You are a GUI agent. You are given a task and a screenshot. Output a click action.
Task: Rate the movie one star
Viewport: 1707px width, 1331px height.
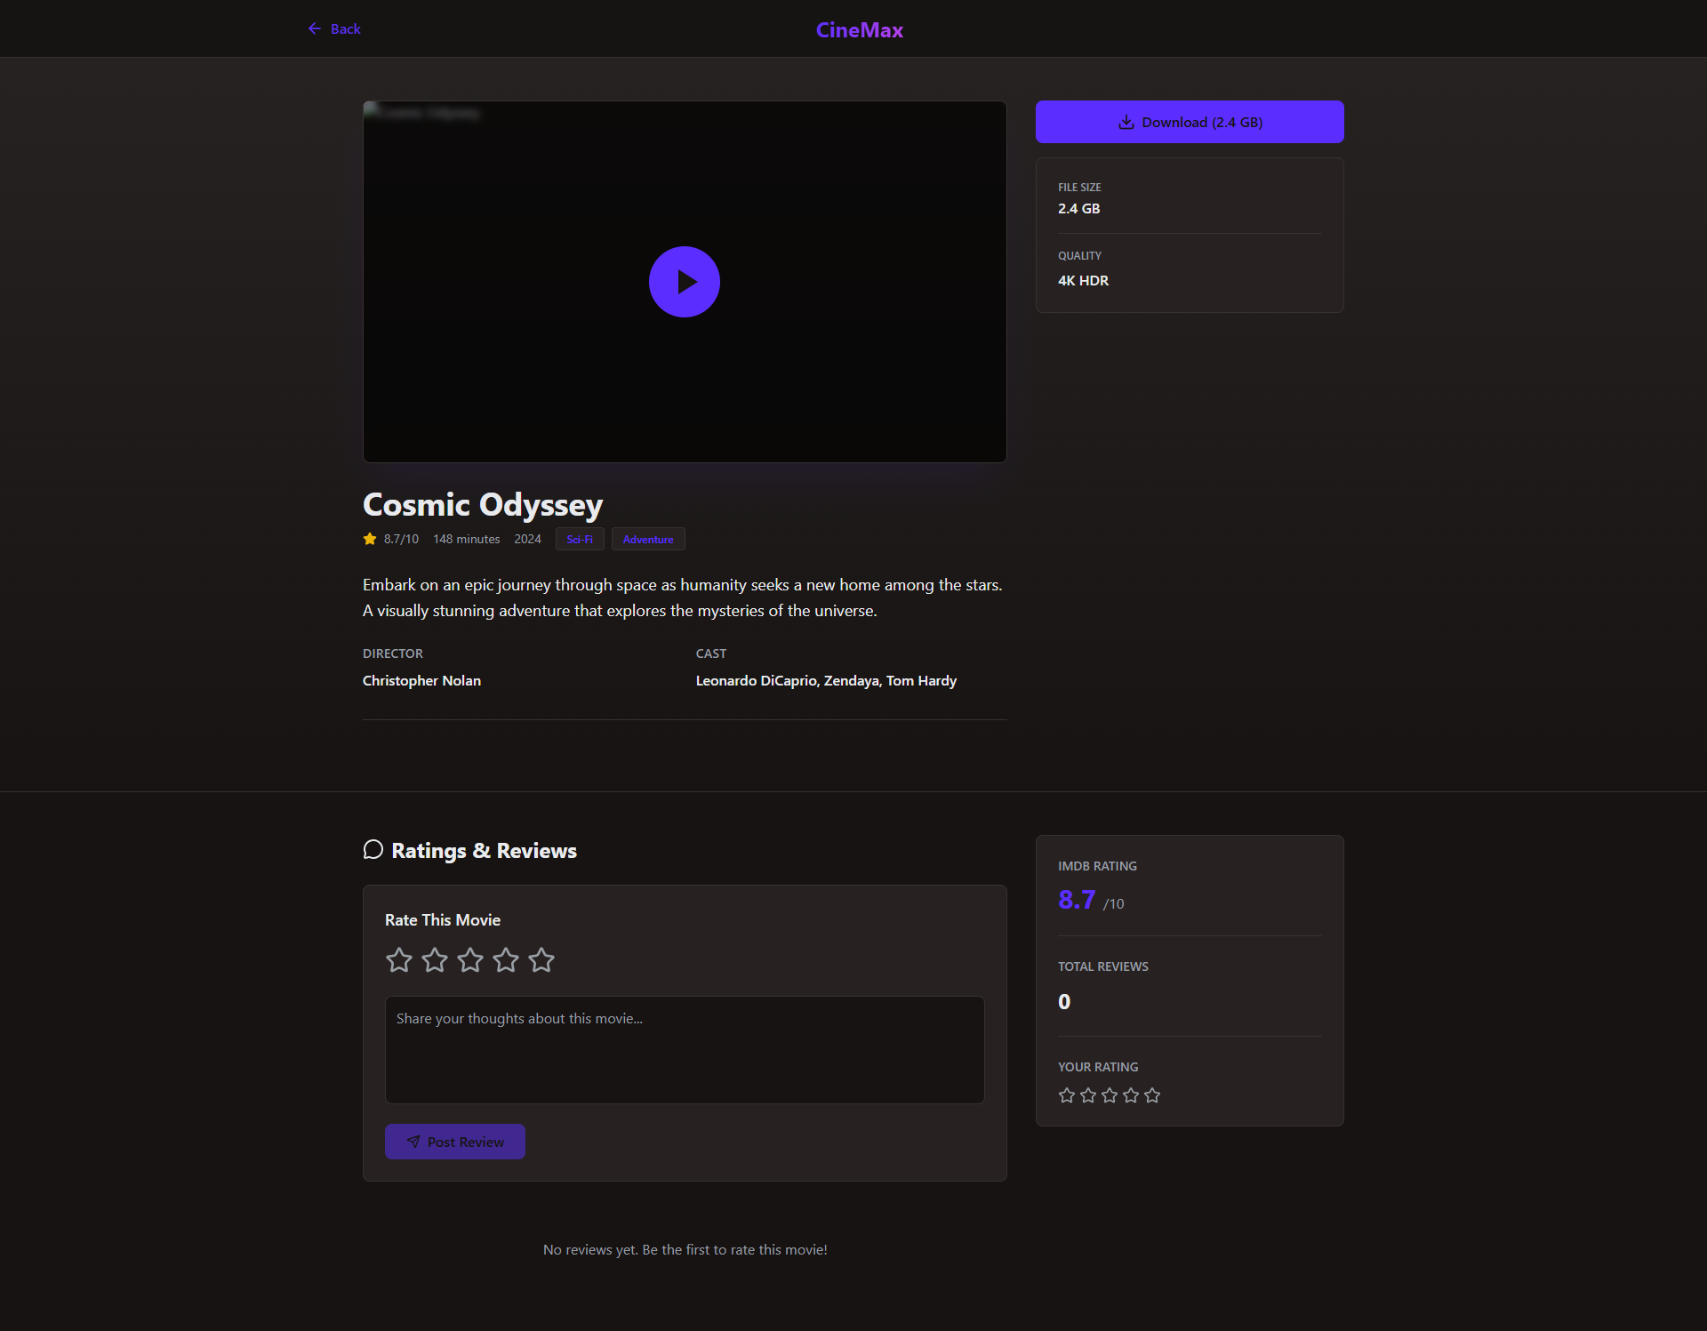399,960
